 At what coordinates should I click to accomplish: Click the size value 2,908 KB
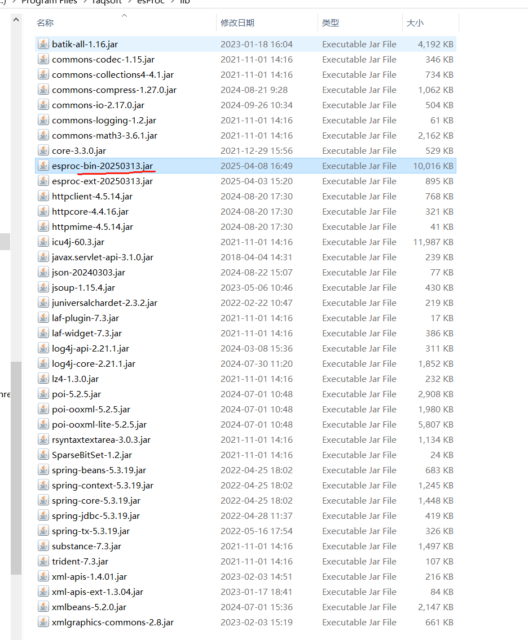click(435, 394)
